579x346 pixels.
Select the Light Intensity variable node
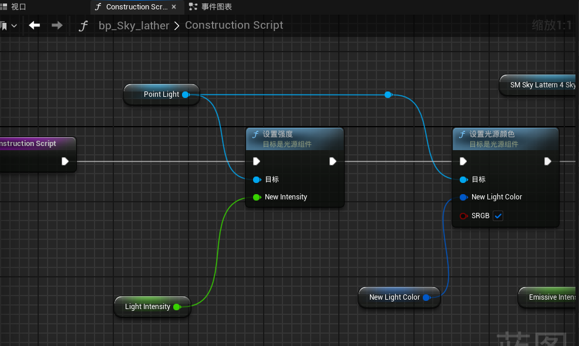[x=153, y=307]
